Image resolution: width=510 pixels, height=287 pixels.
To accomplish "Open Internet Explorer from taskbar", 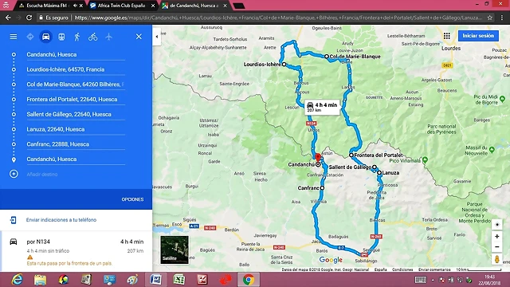I will click(17, 280).
